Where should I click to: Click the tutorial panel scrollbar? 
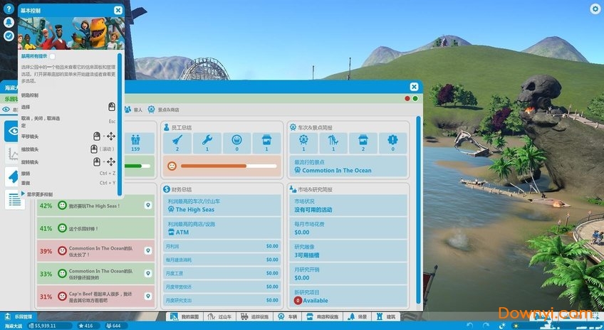120,124
